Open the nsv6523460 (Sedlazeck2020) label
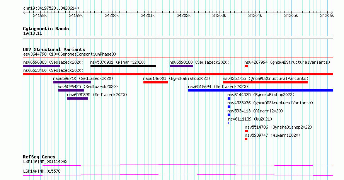 point(53,70)
